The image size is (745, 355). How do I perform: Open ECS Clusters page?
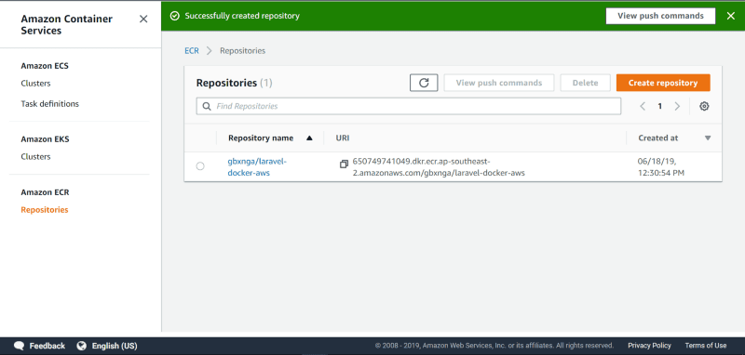pos(35,84)
